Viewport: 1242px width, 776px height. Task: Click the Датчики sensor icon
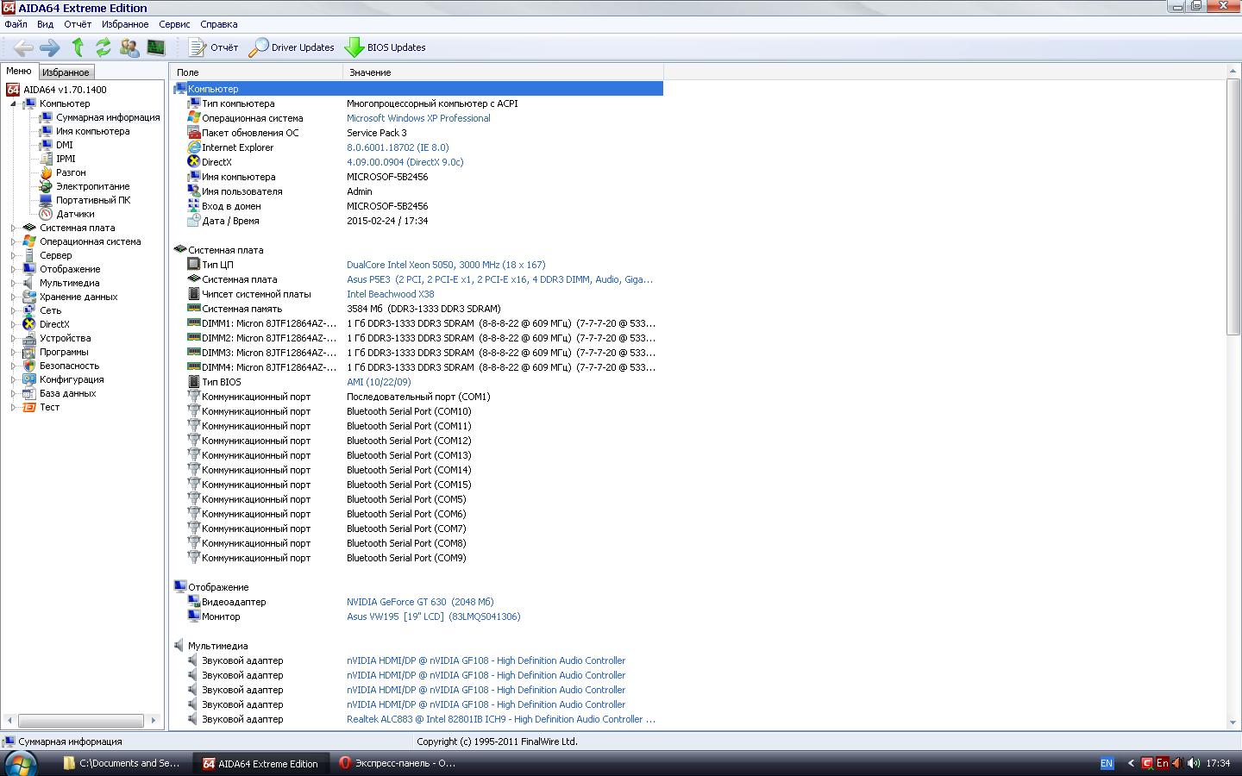click(46, 214)
